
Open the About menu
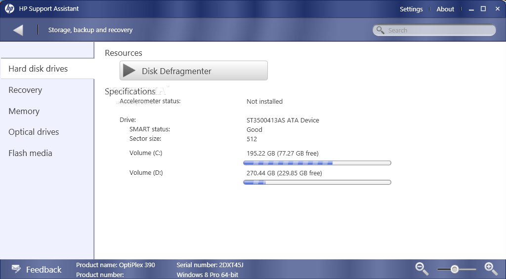(x=445, y=9)
